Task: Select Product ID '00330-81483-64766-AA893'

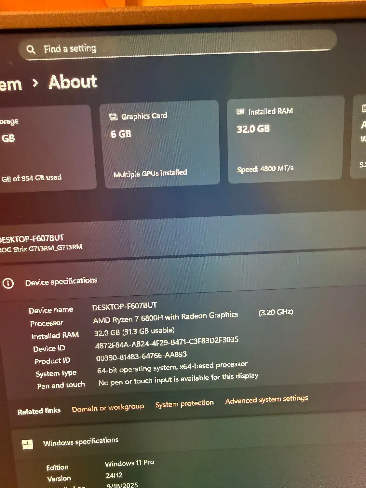Action: 142,356
